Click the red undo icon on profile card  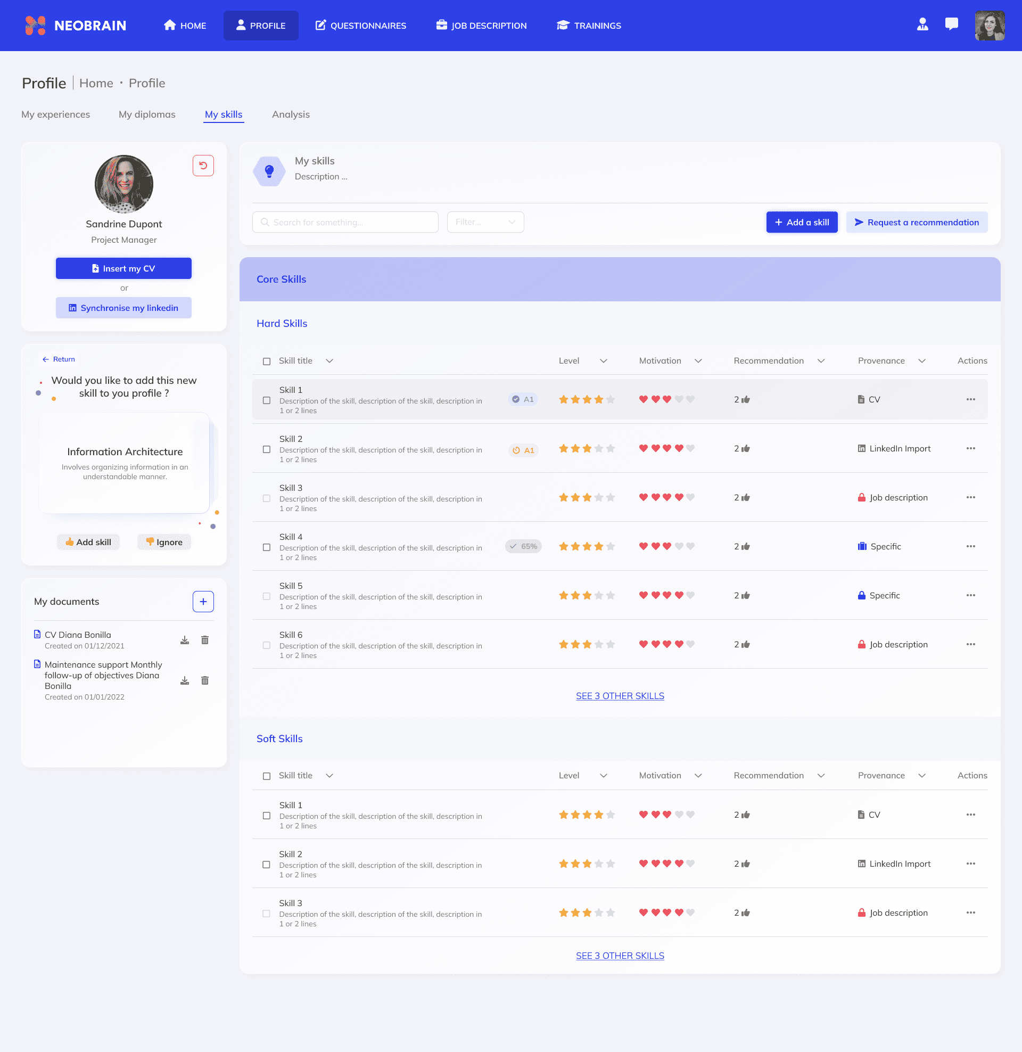(x=203, y=166)
